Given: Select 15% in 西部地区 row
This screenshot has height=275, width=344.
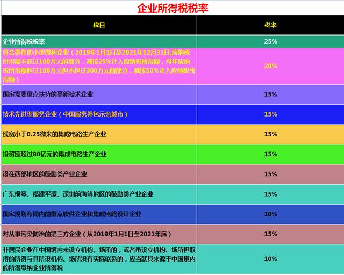Looking at the screenshot, I should [270, 174].
